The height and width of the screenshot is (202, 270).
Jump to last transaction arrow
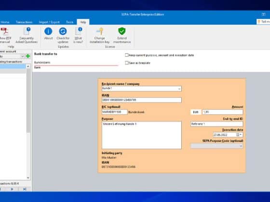[25, 189]
